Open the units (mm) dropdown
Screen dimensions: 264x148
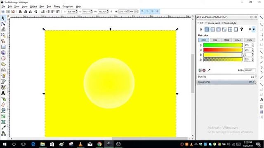tap(136, 12)
